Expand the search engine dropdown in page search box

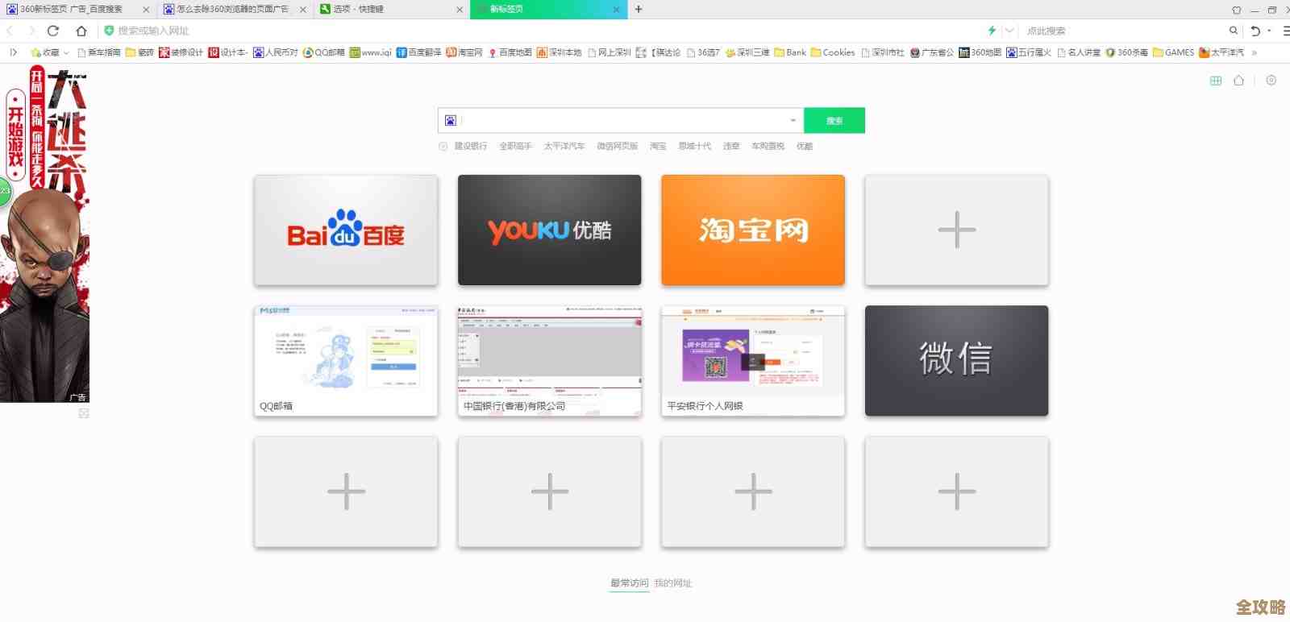[x=793, y=120]
